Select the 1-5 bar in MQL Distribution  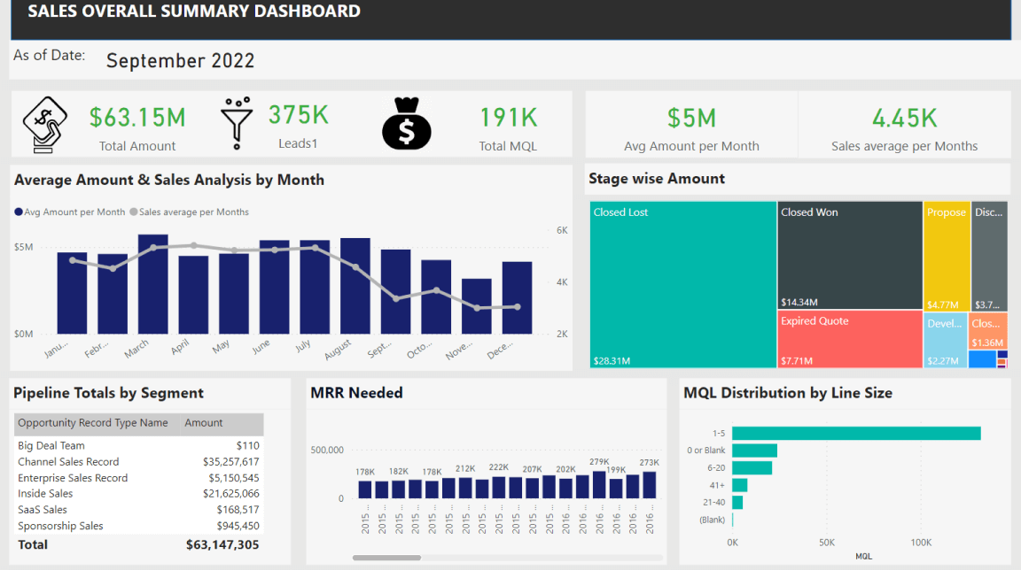[x=856, y=434]
